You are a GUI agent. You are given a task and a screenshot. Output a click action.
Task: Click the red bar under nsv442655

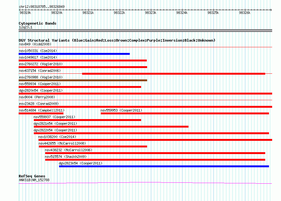[x=93, y=146]
